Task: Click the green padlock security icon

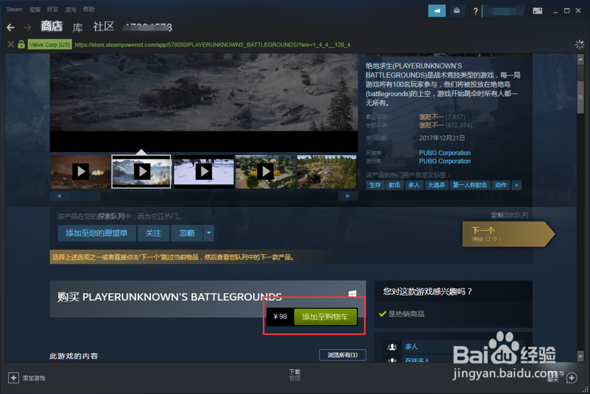Action: click(21, 44)
